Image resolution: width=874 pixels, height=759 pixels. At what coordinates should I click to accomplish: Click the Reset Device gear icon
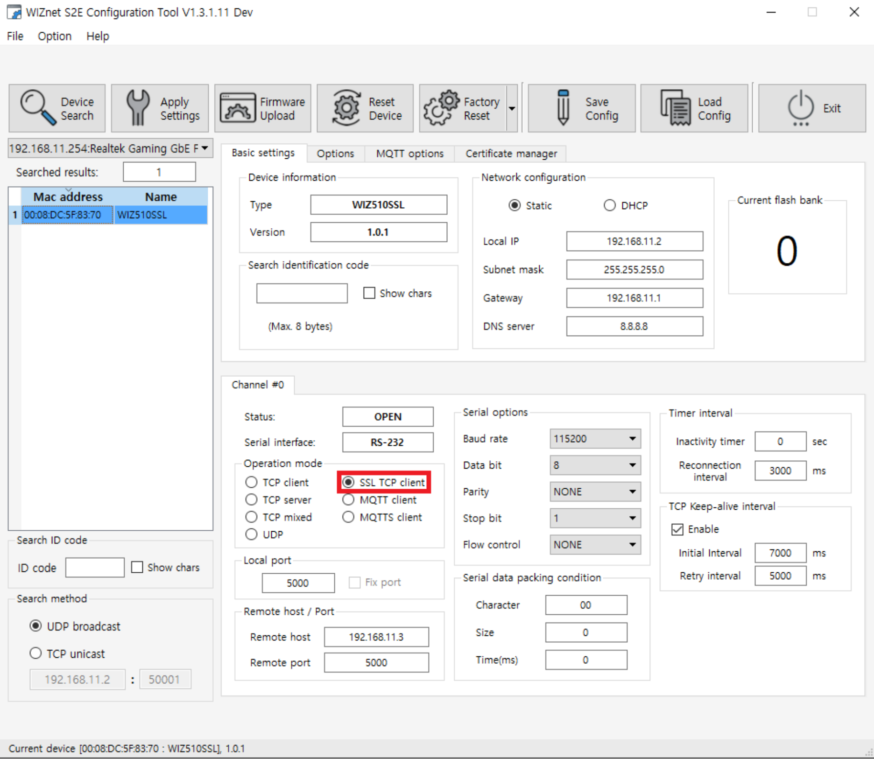click(346, 108)
